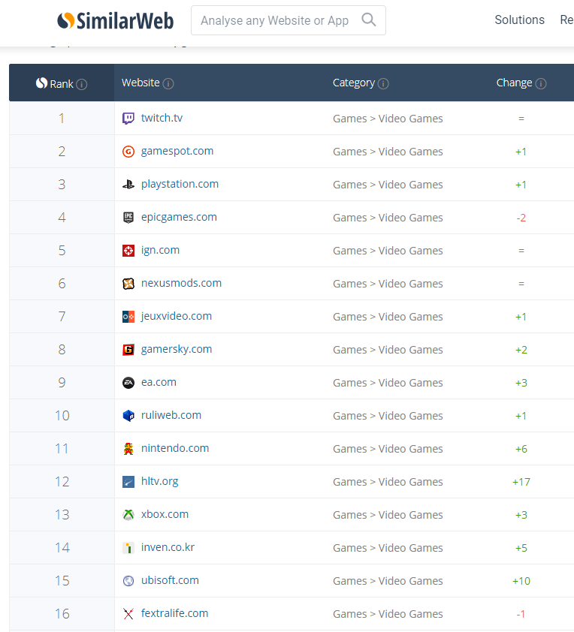
Task: Open the gamespot.com link
Action: tap(177, 151)
